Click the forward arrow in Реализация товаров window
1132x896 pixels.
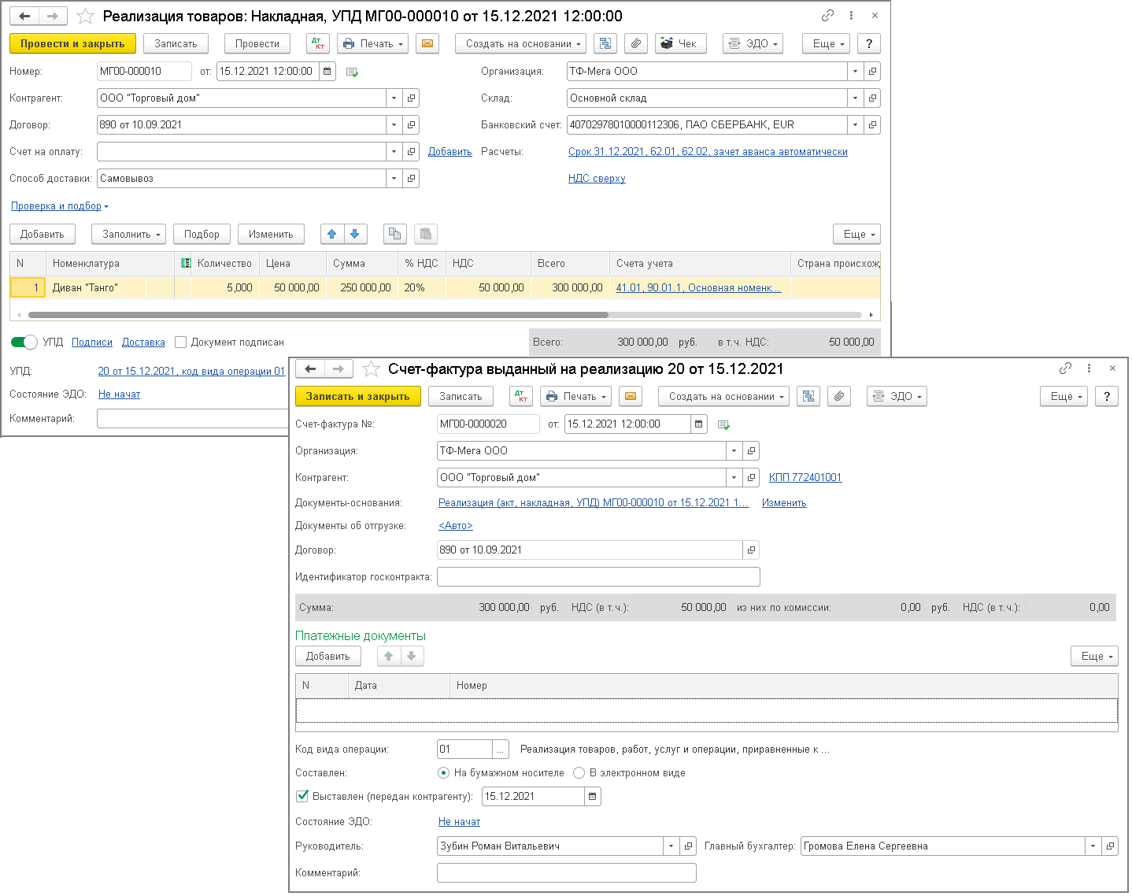(53, 16)
